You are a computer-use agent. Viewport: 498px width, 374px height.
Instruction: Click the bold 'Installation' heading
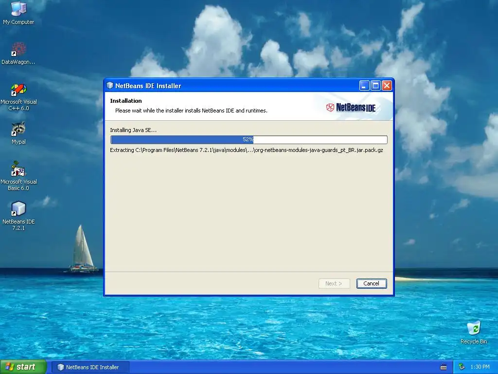coord(126,101)
